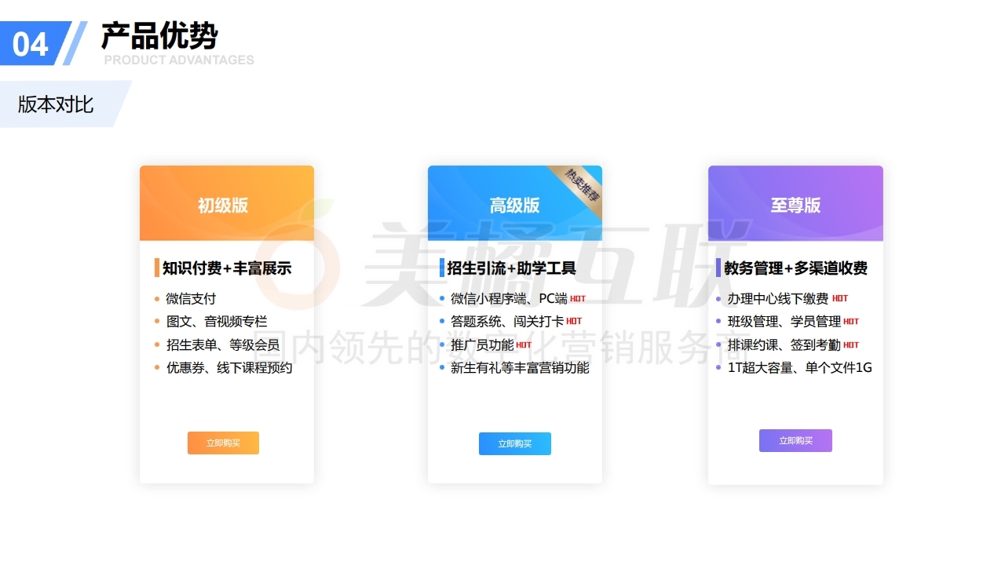The width and height of the screenshot is (1005, 565).
Task: Click PRODUCT ADVANTAGES subtitle text
Action: [179, 60]
